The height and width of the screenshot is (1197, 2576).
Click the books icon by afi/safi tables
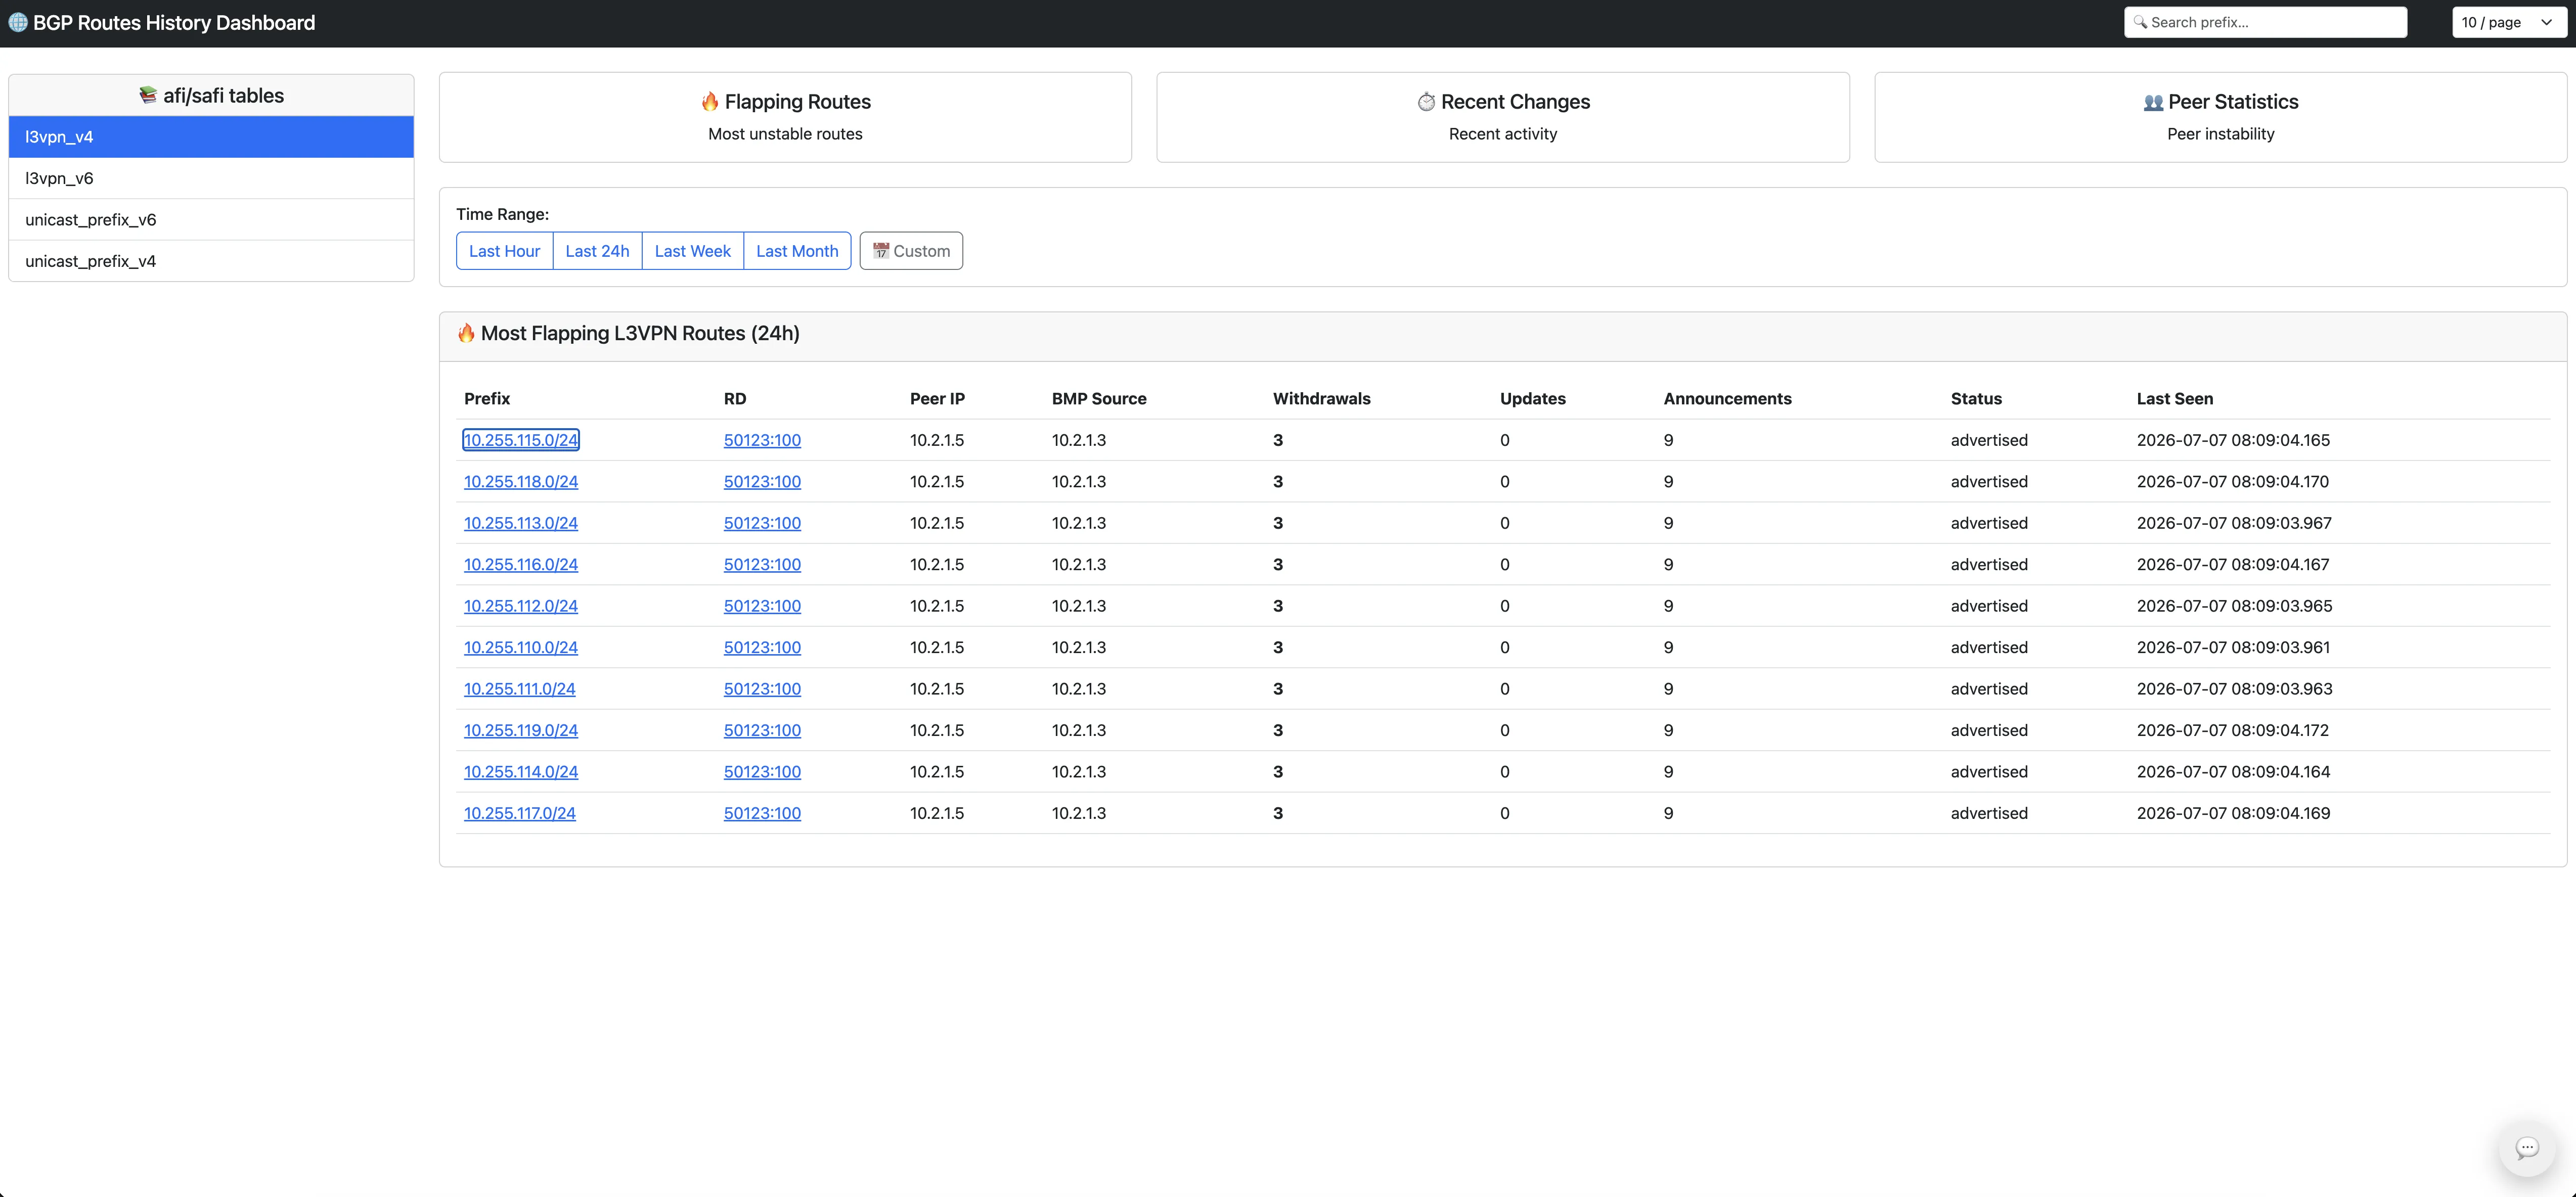tap(148, 95)
